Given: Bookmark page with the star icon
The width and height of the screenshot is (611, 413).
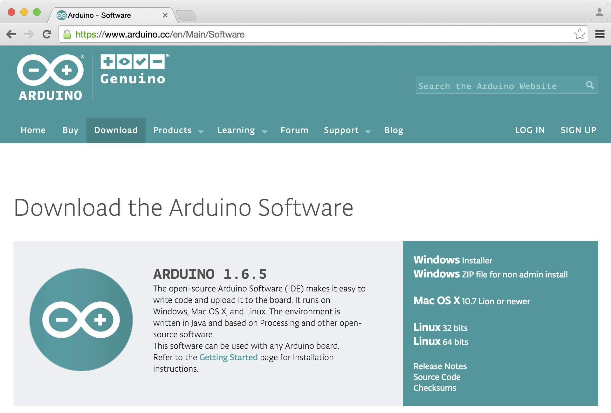Looking at the screenshot, I should [x=580, y=34].
